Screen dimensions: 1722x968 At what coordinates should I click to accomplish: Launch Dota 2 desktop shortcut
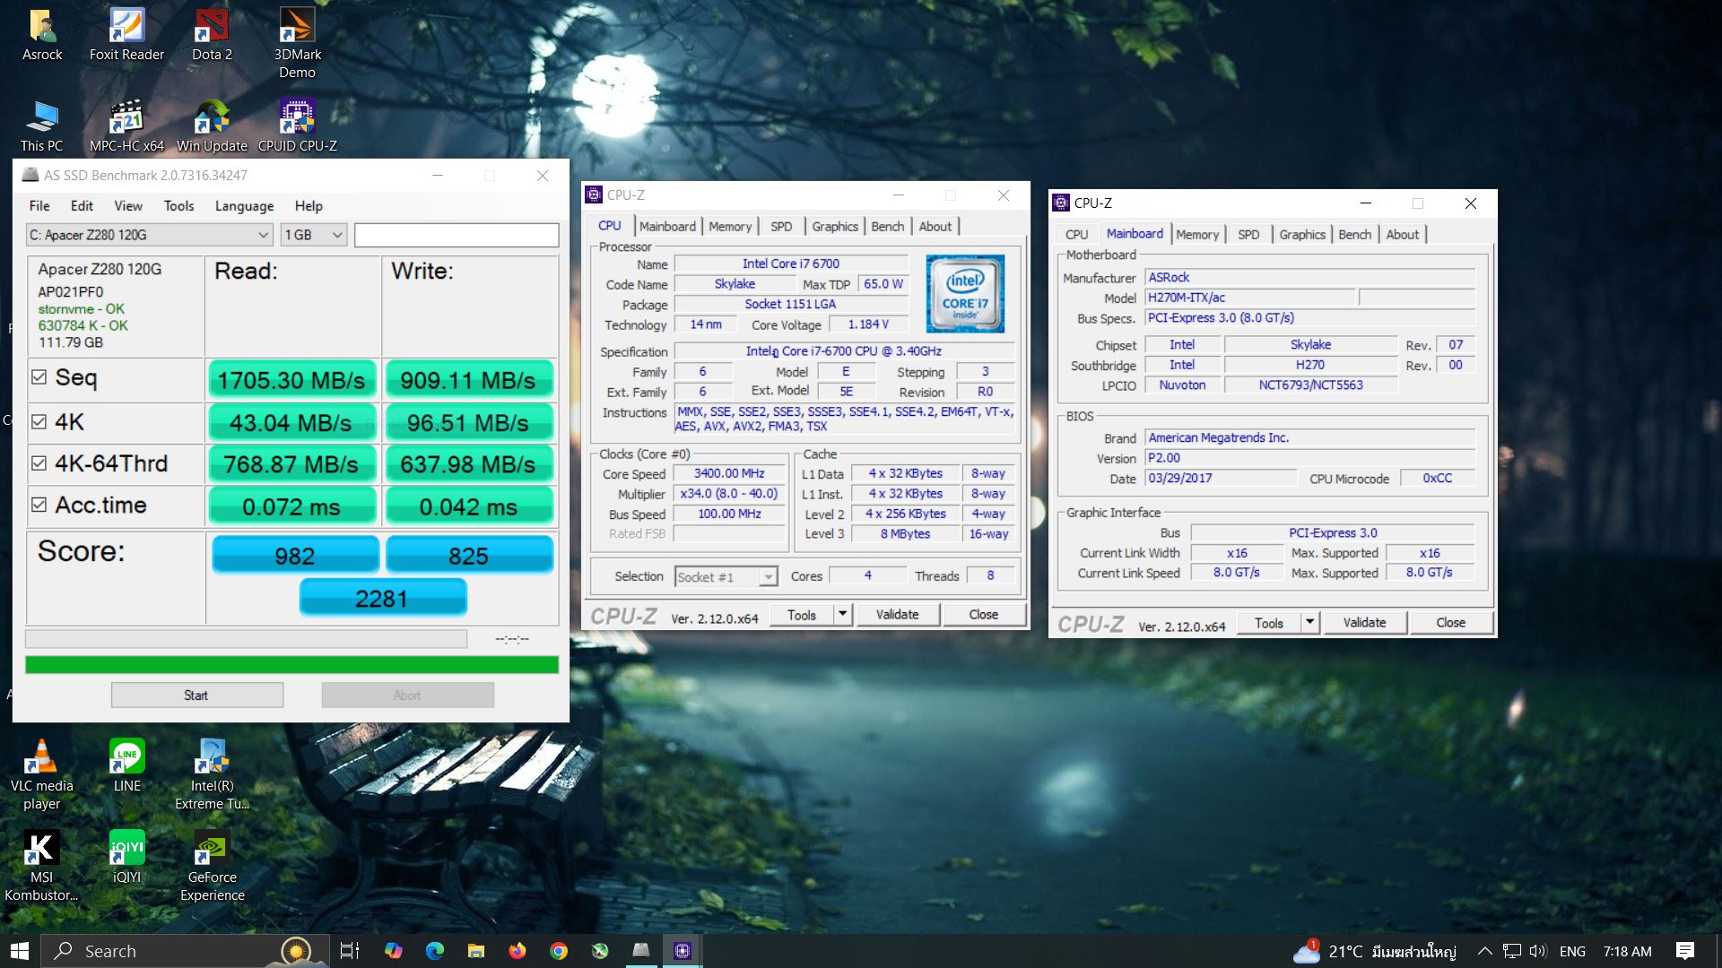tap(212, 36)
